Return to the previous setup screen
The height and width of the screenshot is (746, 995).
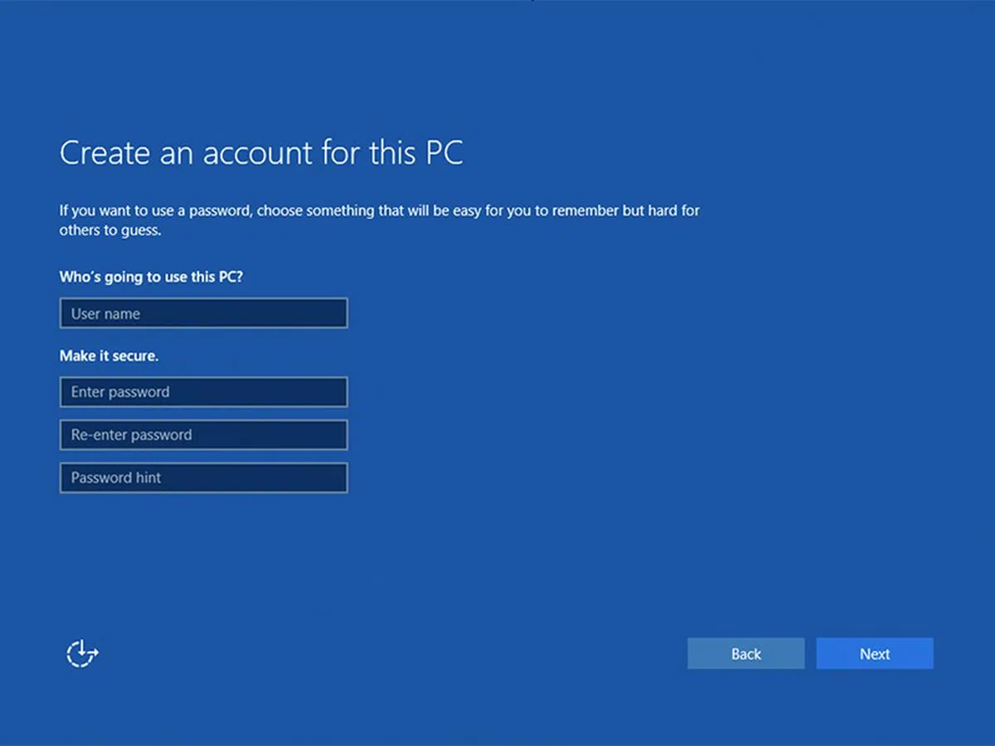[x=745, y=654]
